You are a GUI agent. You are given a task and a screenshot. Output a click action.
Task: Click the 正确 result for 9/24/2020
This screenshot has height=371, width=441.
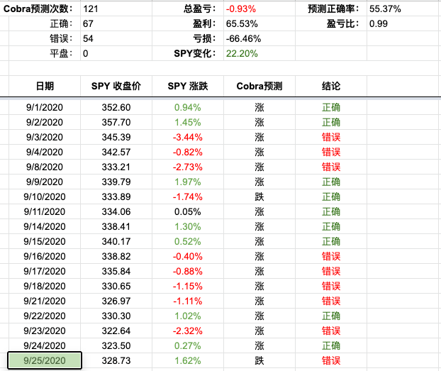[331, 346]
